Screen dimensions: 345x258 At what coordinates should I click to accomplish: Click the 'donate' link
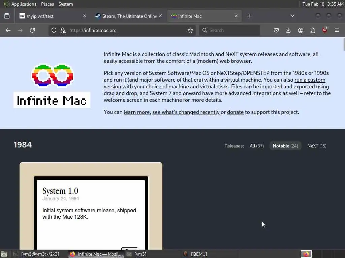point(235,112)
